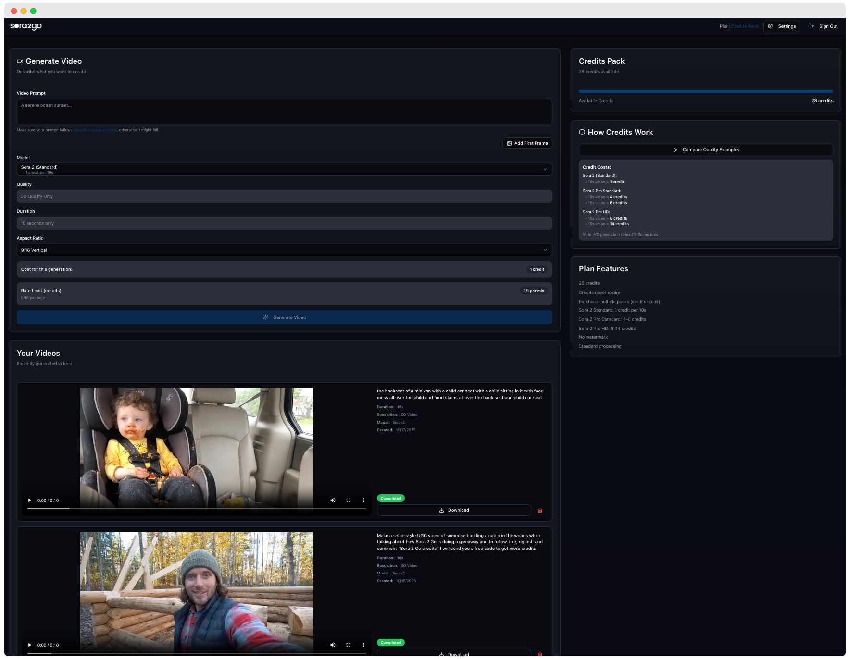Mute the cabin building video
Image resolution: width=850 pixels, height=659 pixels.
(x=333, y=645)
